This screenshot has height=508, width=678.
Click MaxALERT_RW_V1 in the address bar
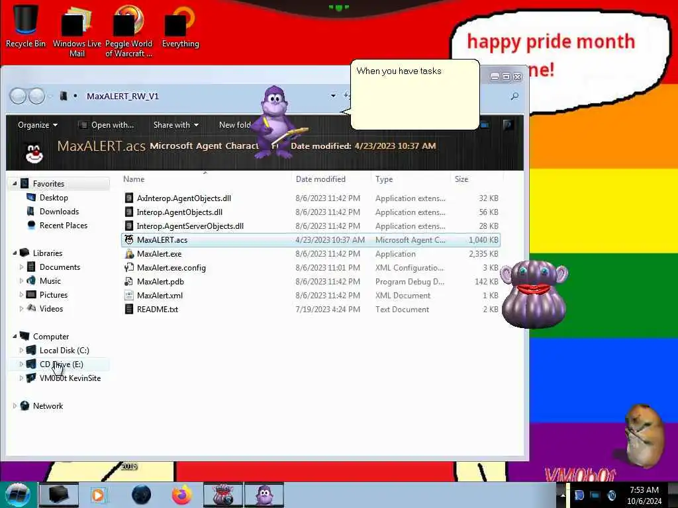click(x=122, y=96)
